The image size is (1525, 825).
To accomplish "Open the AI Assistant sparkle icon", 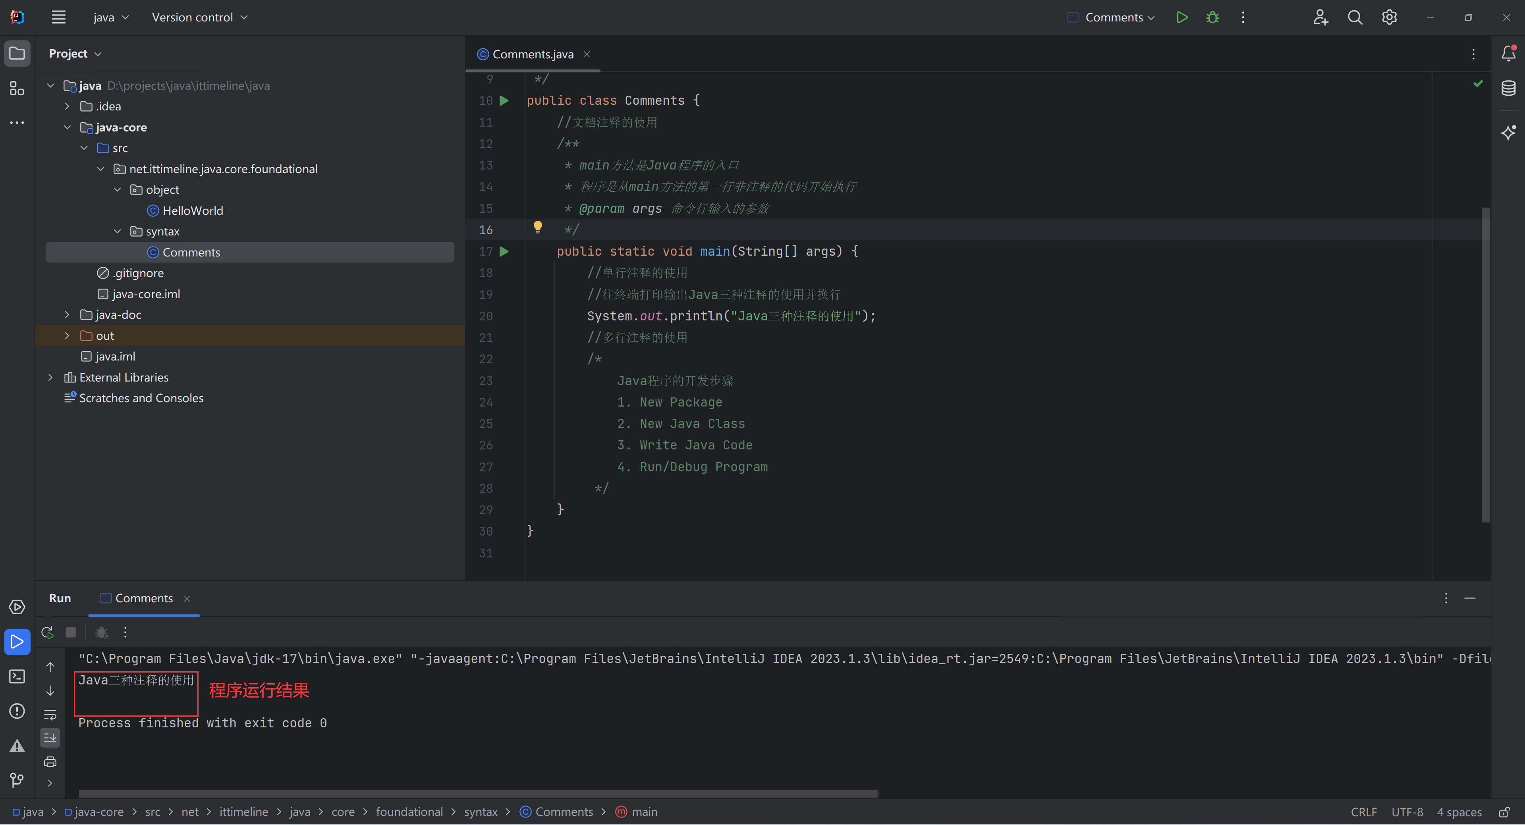I will [1508, 132].
